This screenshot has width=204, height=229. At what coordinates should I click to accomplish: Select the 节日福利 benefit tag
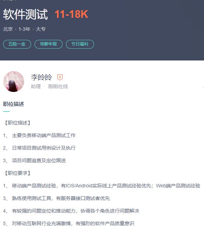point(80,44)
